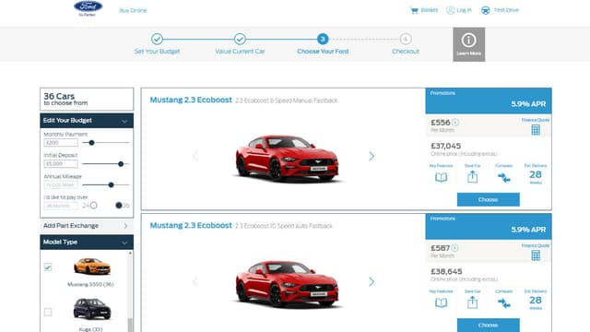Click 28 weeks delivery estimate on Auto Mustang

(536, 302)
